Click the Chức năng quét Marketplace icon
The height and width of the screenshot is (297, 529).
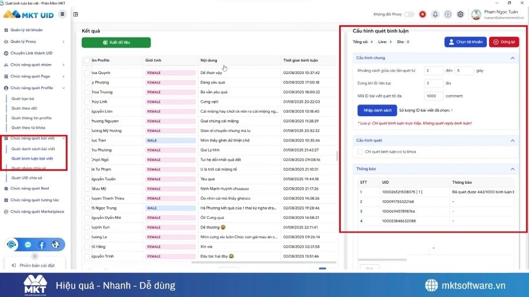6,212
